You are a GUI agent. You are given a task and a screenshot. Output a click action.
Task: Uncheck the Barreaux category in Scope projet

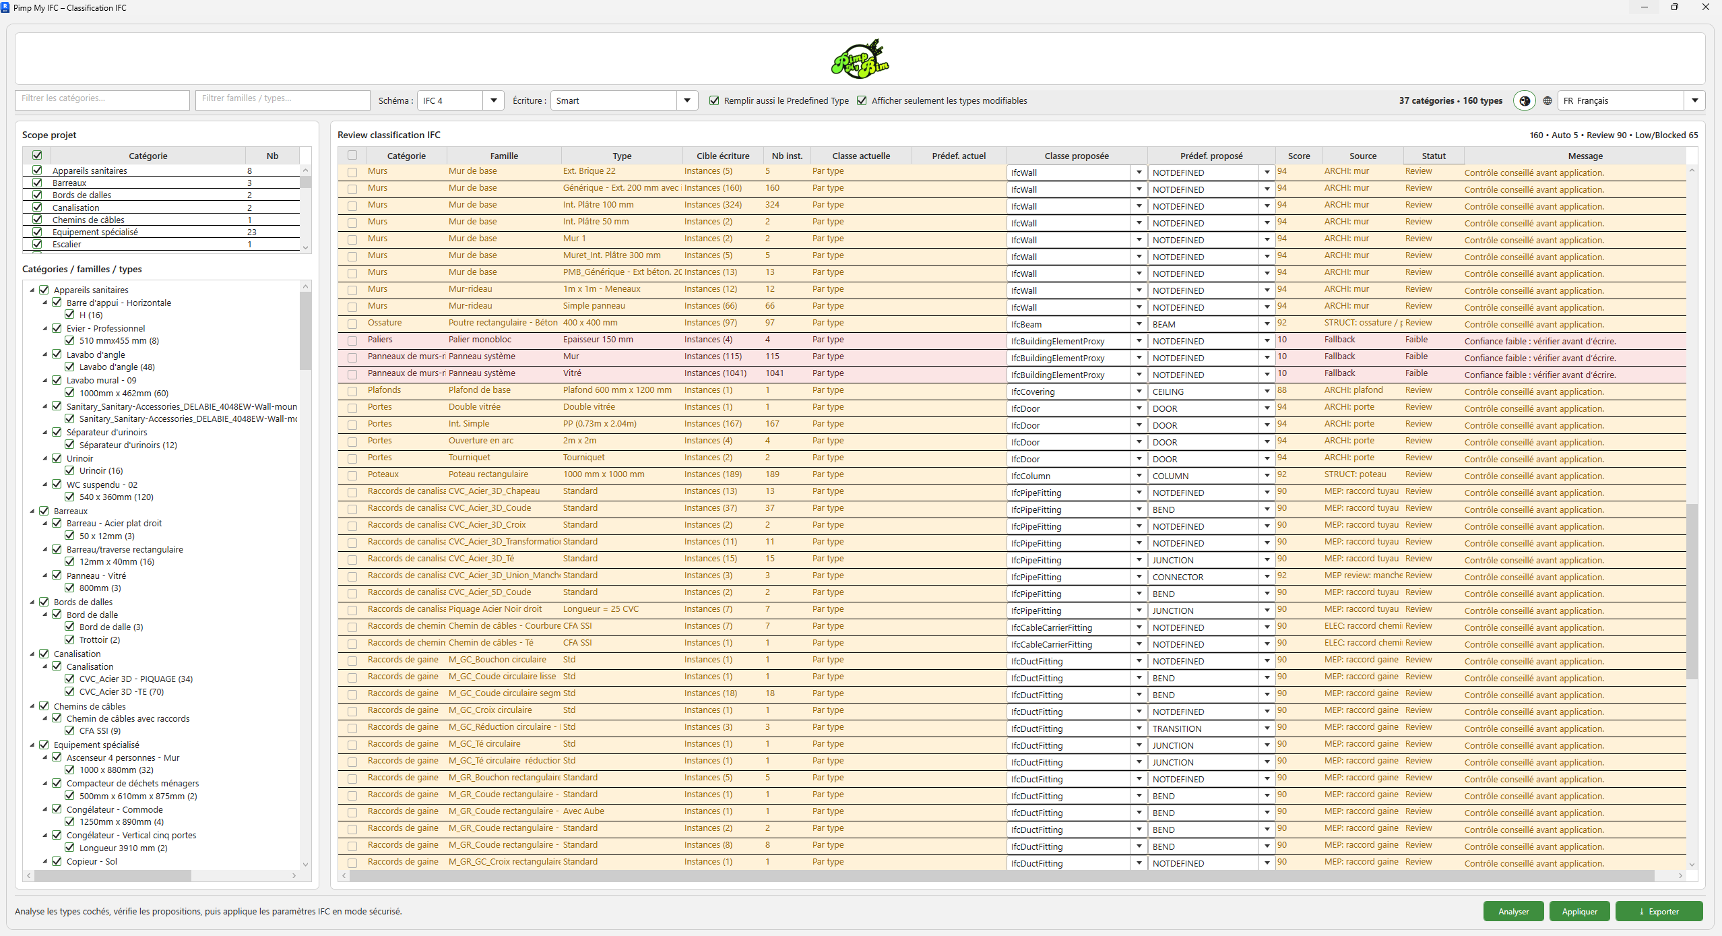pos(38,183)
